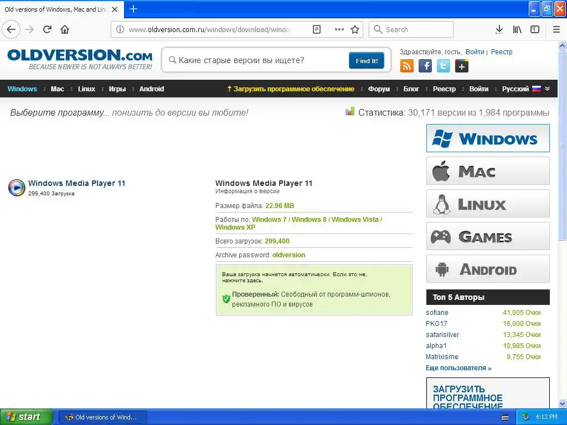Image resolution: width=567 pixels, height=425 pixels.
Task: Click the browser forward arrow
Action: (29, 29)
